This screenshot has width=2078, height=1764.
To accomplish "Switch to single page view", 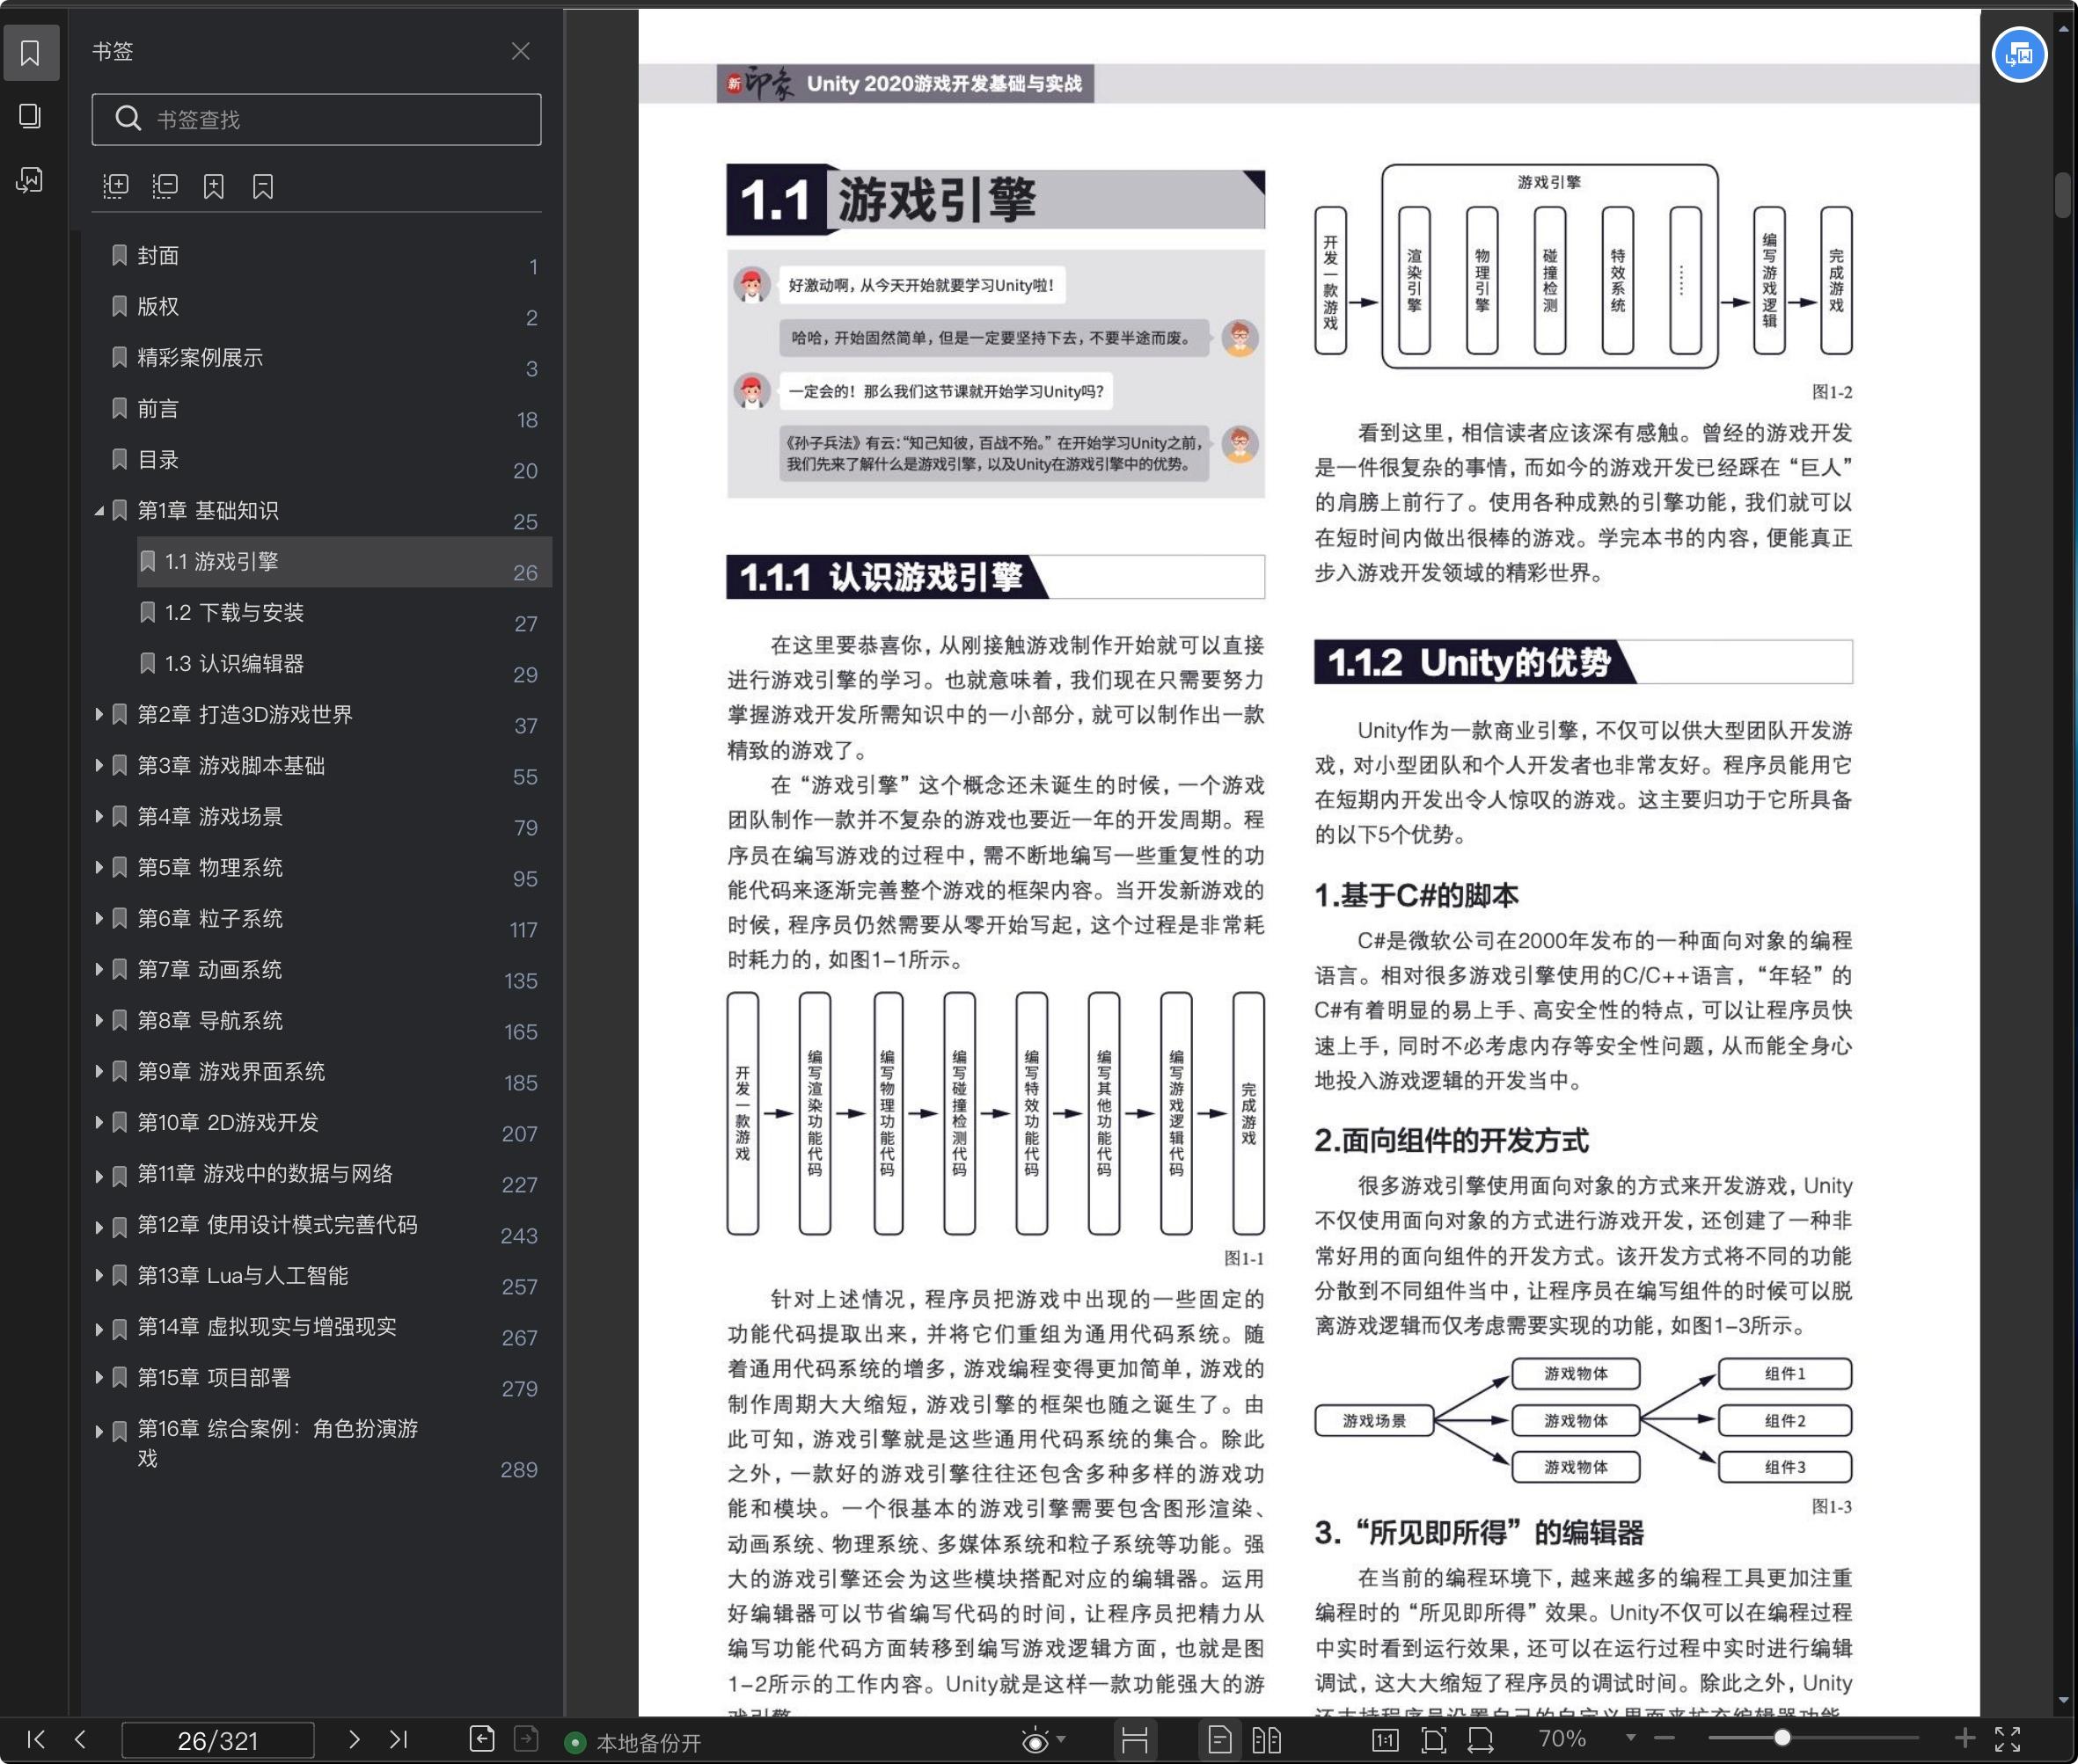I will click(x=1219, y=1741).
